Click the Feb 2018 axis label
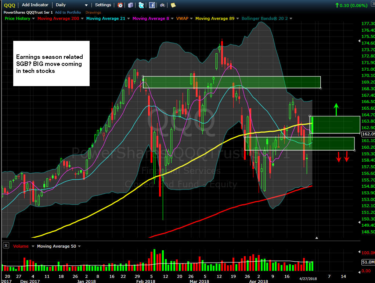This screenshot has height=283, width=375. coord(145,281)
